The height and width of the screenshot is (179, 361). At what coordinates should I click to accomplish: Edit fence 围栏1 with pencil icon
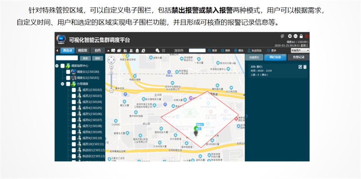click(x=300, y=67)
